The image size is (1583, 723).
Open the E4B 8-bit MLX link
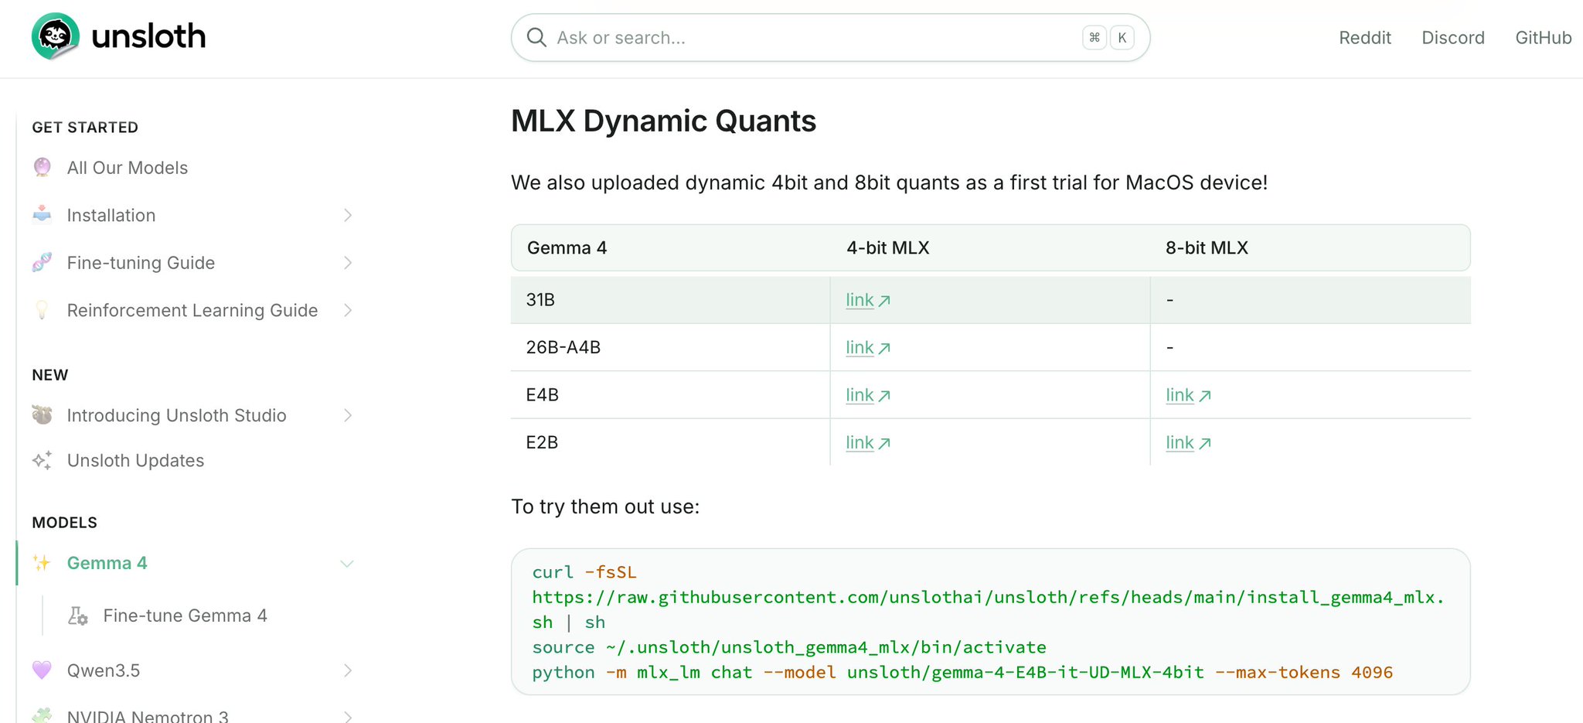(x=1188, y=395)
